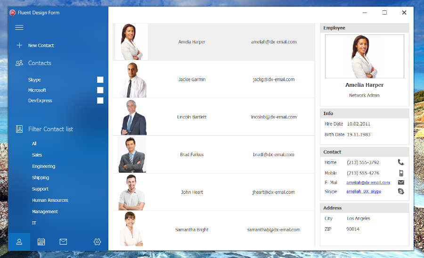Select Lincoln Bartlett's photo
This screenshot has width=424, height=258.
coord(133,117)
